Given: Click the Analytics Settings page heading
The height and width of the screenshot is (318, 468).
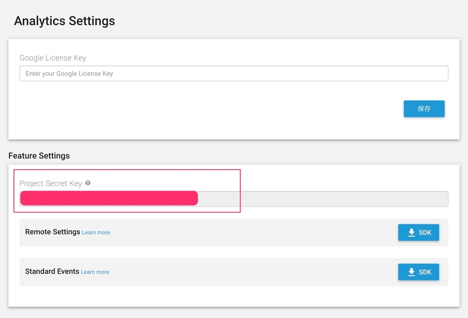Looking at the screenshot, I should point(64,21).
